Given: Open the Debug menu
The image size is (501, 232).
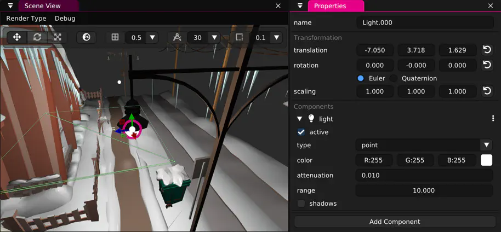Looking at the screenshot, I should [65, 18].
